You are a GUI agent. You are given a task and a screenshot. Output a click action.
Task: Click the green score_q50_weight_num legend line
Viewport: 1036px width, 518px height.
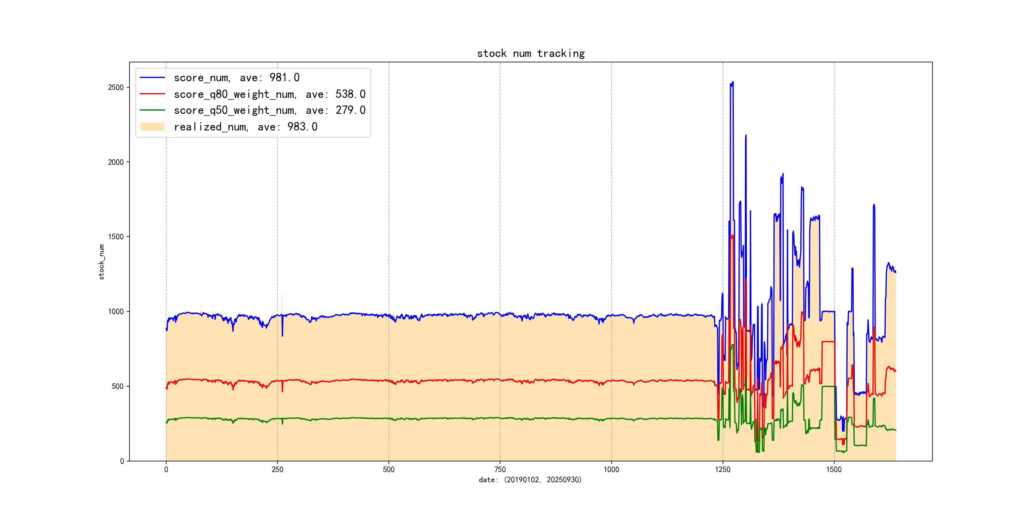tap(152, 110)
